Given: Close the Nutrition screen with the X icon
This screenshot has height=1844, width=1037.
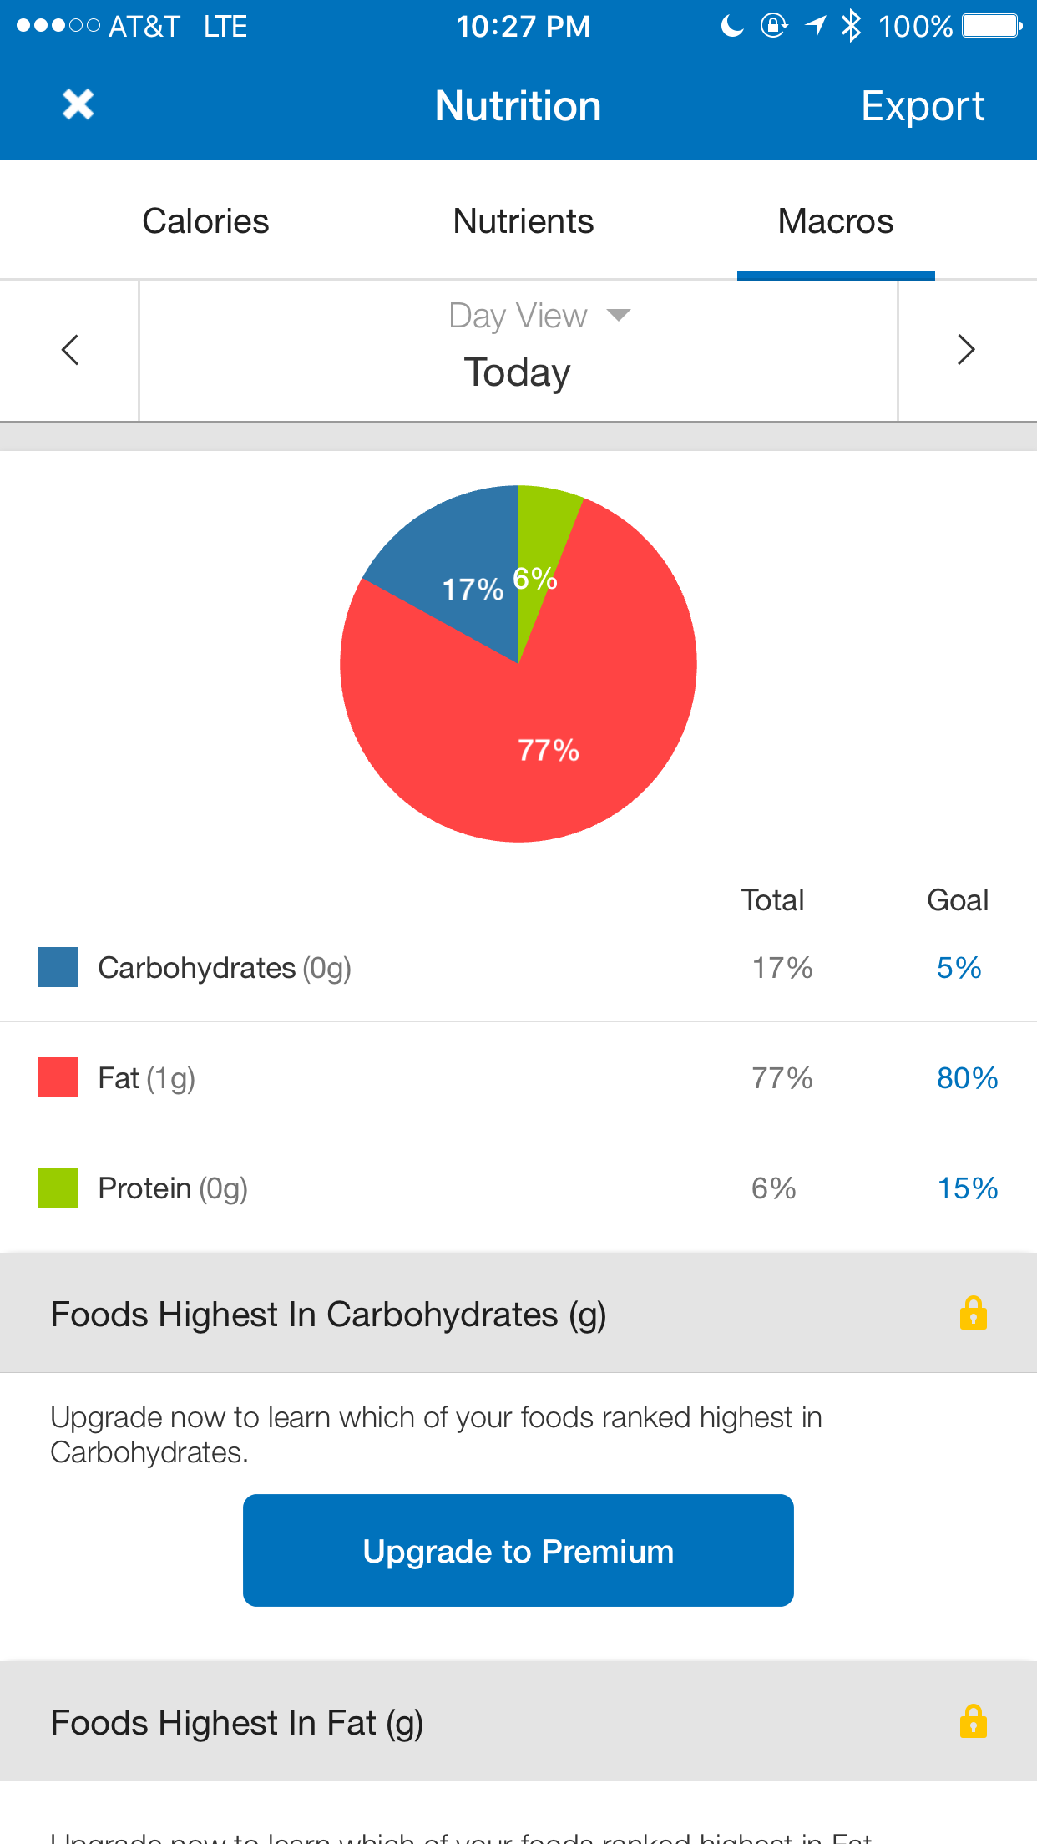Looking at the screenshot, I should click(x=78, y=105).
